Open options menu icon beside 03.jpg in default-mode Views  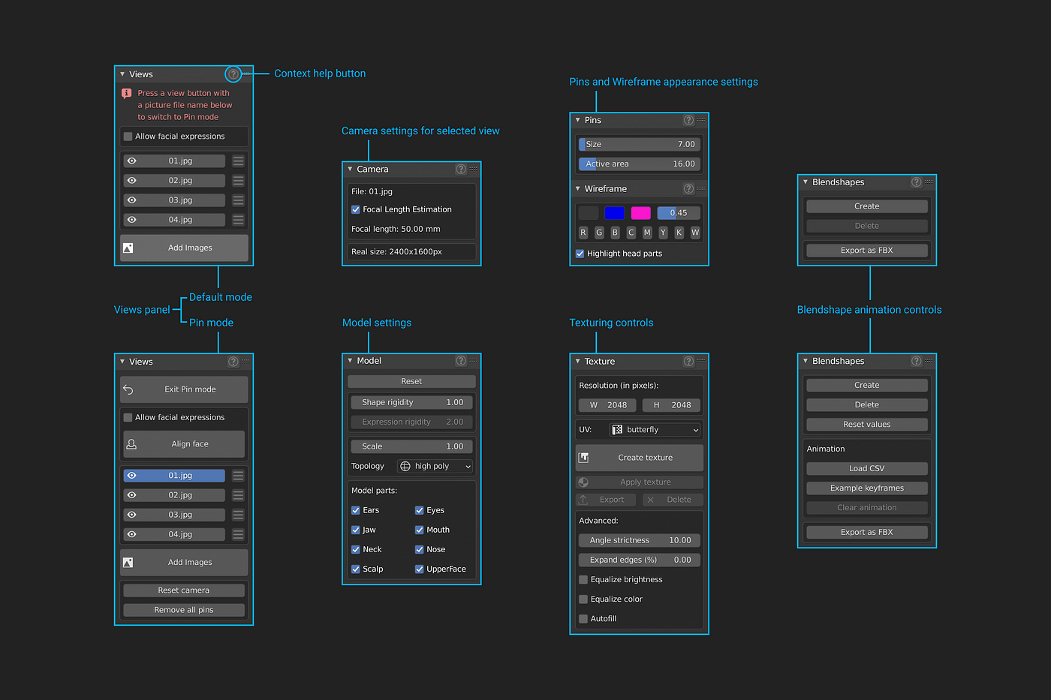238,200
